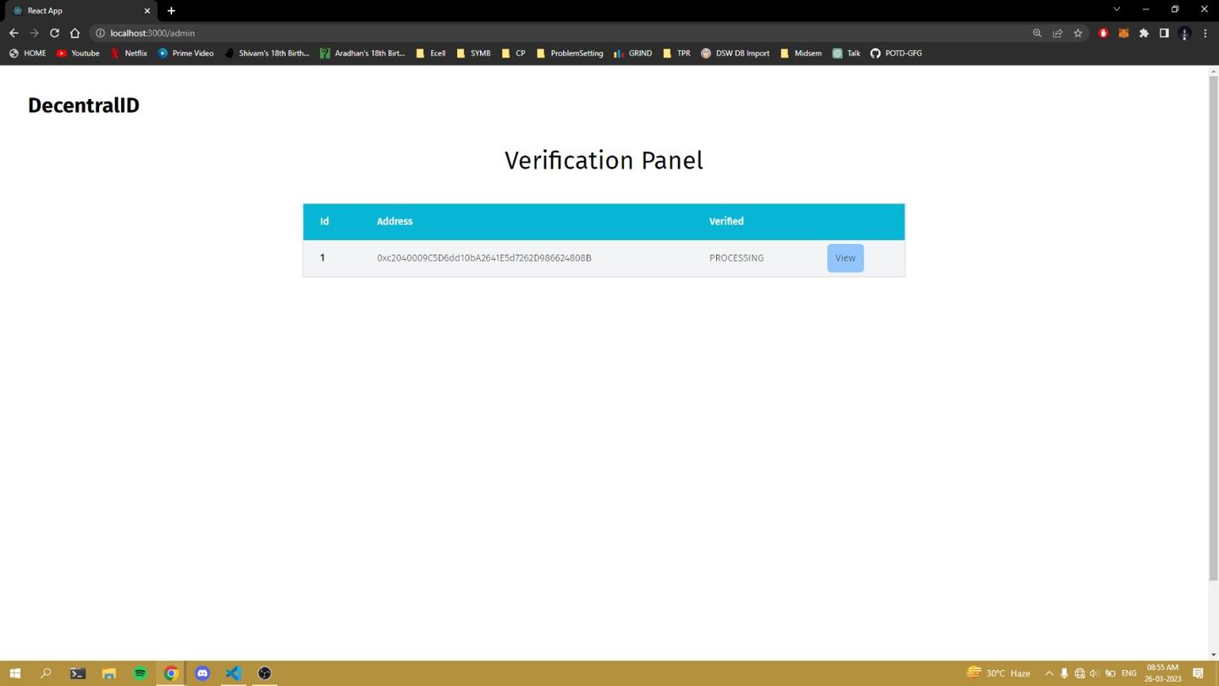The height and width of the screenshot is (686, 1219).
Task: Toggle the browser side panel icon
Action: coord(1164,33)
